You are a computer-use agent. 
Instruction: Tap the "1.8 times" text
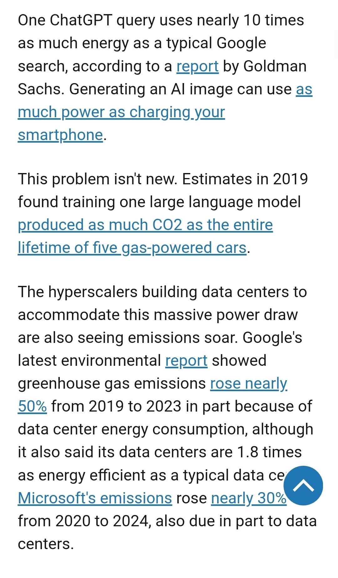[269, 452]
